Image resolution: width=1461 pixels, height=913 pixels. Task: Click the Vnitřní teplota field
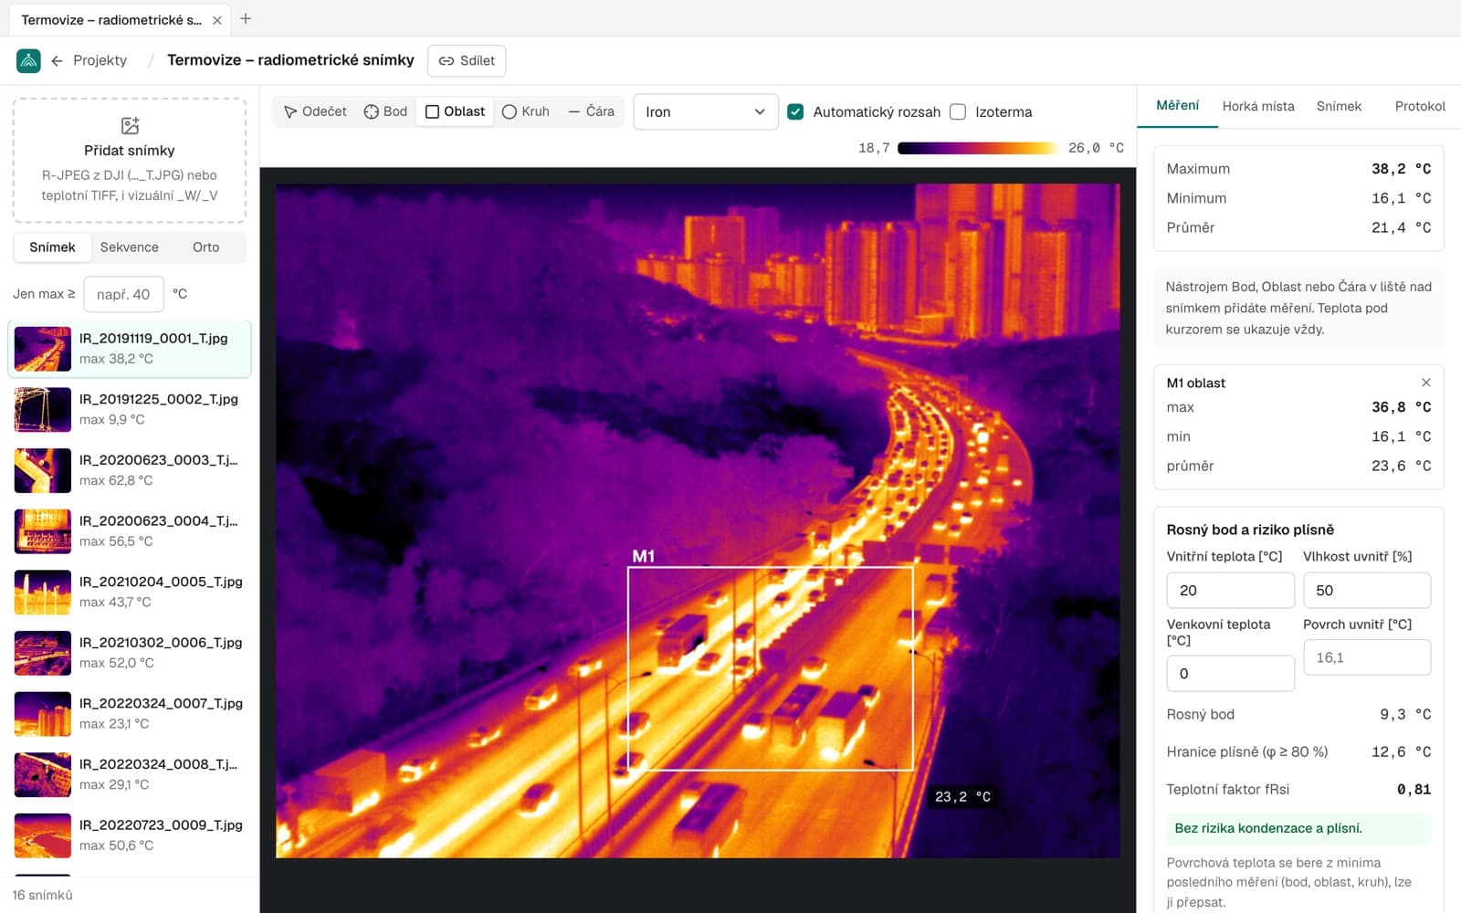[1230, 591]
